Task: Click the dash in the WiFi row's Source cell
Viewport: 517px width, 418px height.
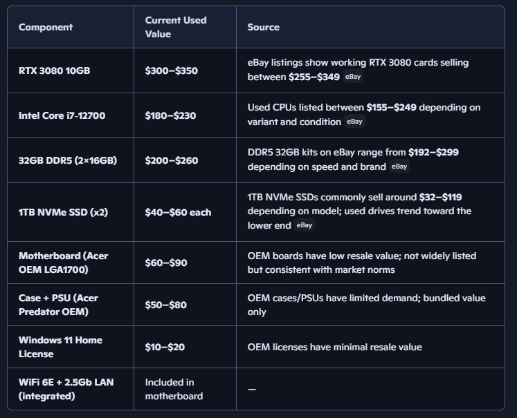Action: click(x=251, y=389)
